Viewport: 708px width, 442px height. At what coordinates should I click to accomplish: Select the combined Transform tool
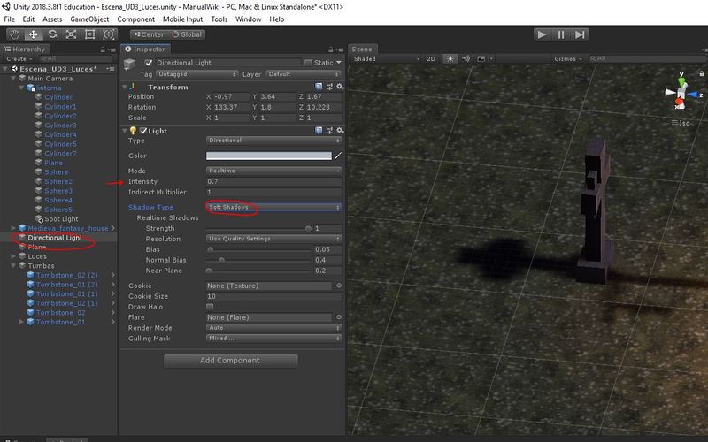point(108,34)
